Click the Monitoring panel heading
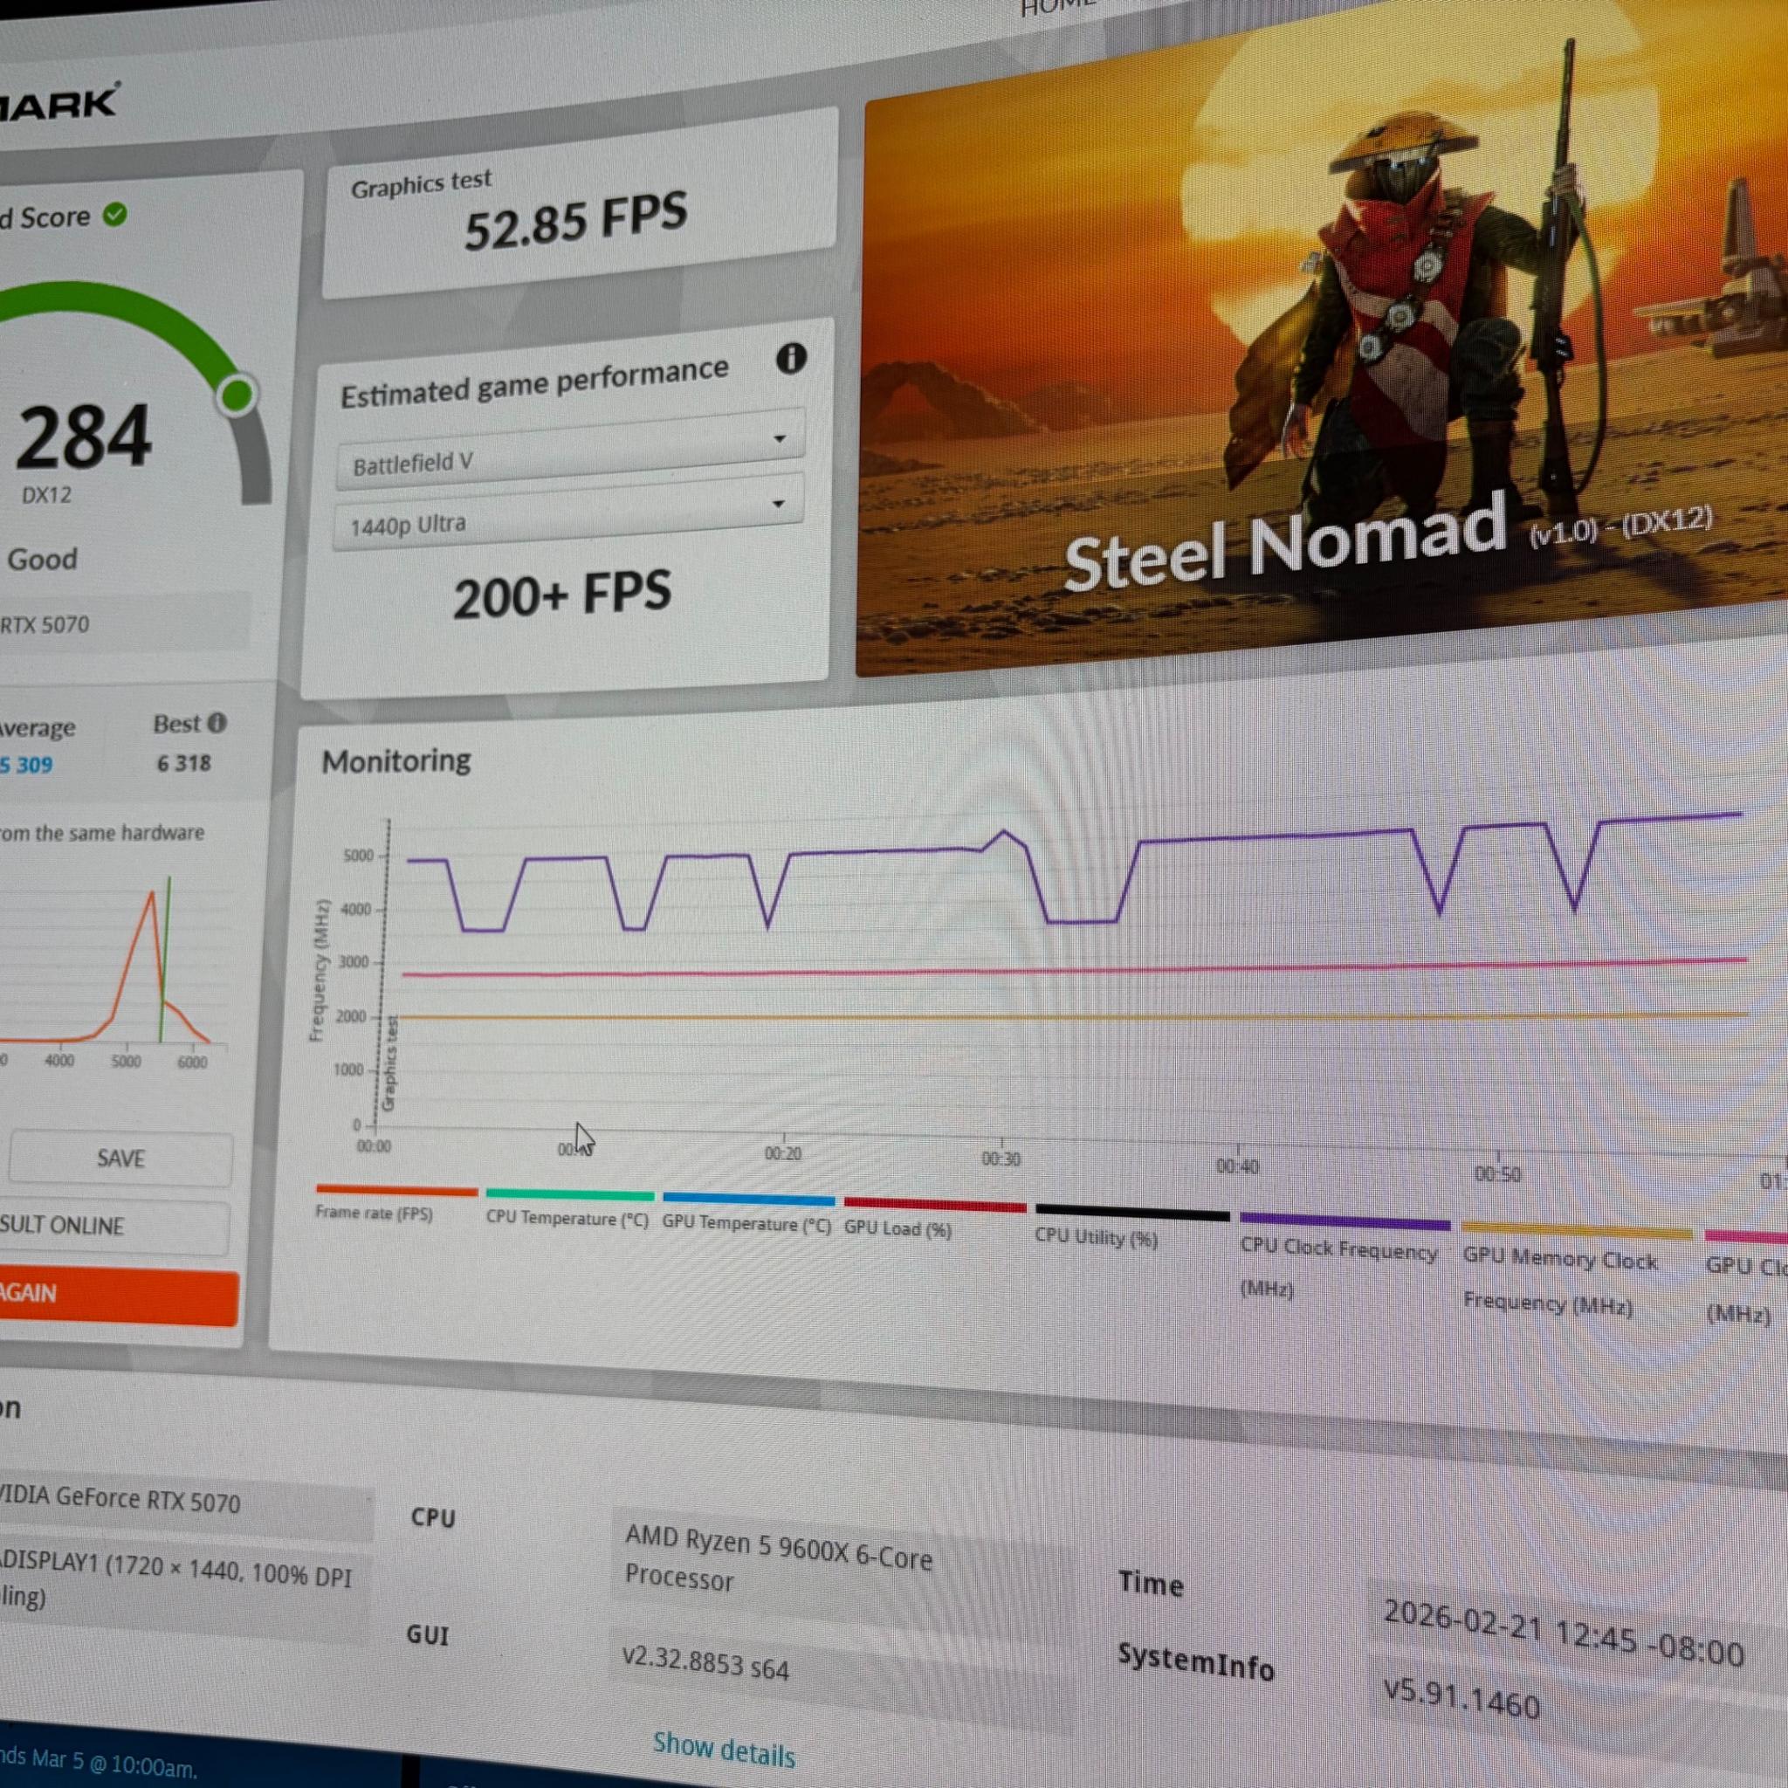Screen dimensions: 1788x1788 click(x=396, y=760)
